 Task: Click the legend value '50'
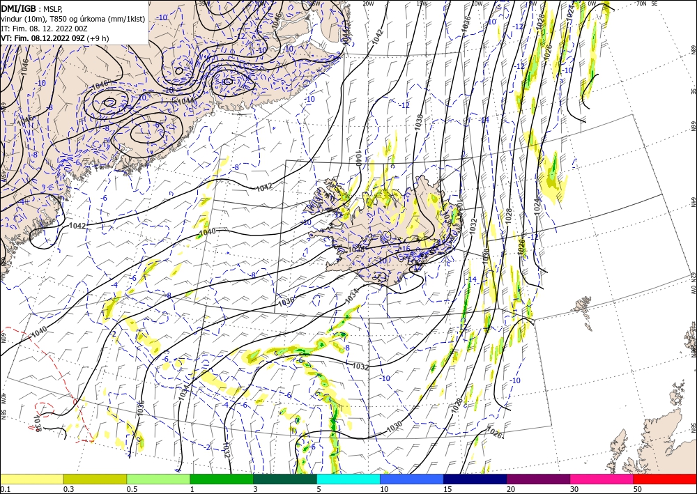(638, 489)
